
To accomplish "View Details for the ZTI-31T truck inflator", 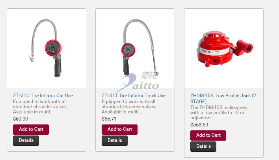I will [x=115, y=140].
